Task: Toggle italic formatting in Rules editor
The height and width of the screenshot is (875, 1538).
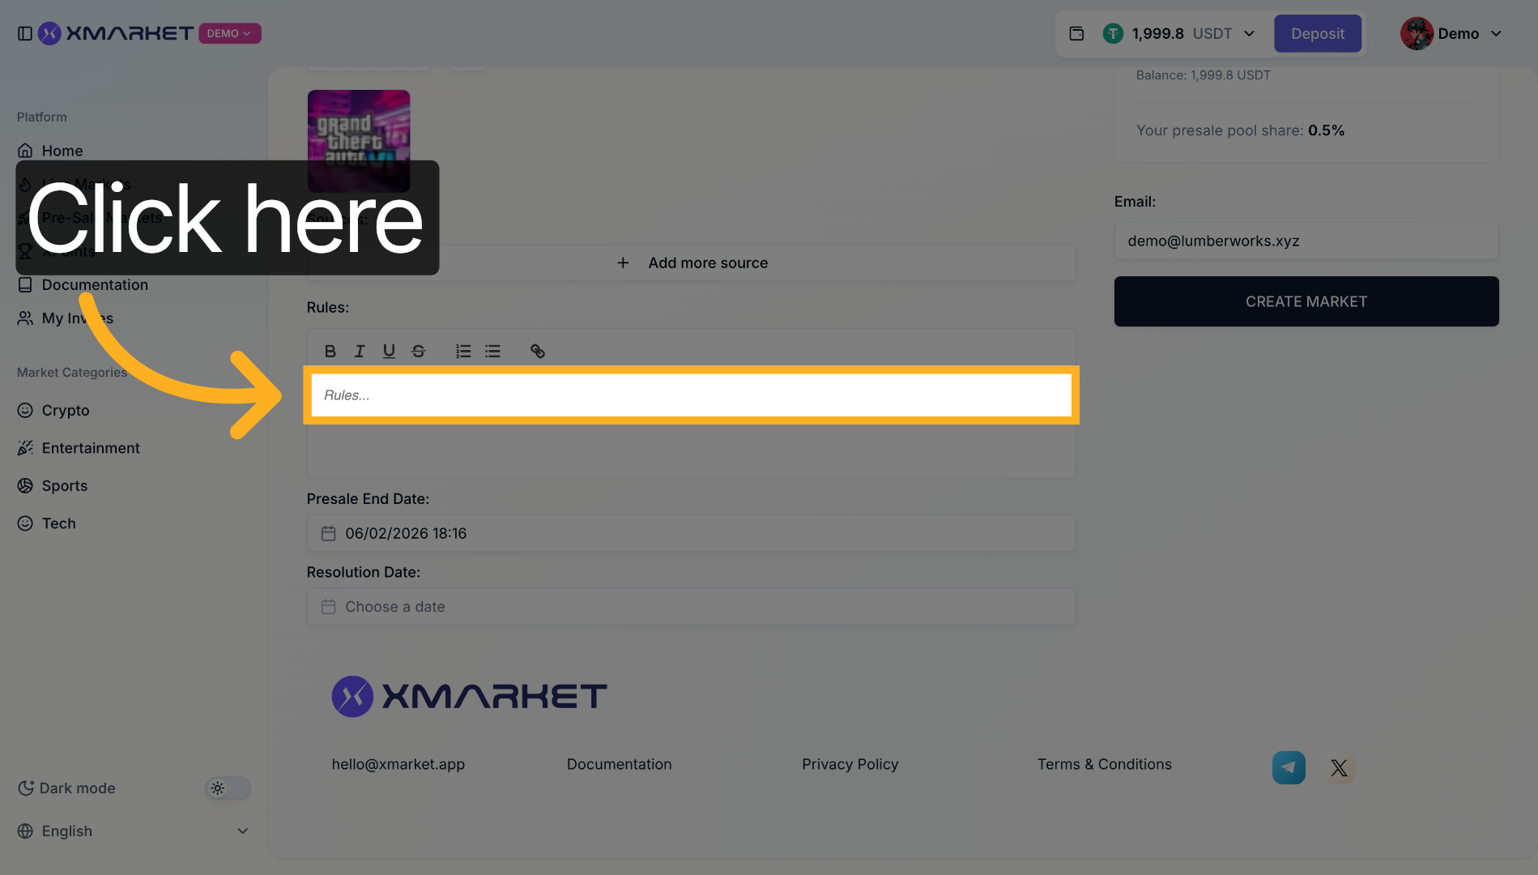Action: point(360,351)
